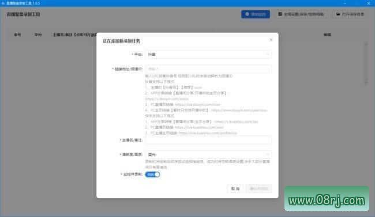Toggle the monitor and record switch
Image resolution: width=375 pixels, height=217 pixels.
[152, 174]
